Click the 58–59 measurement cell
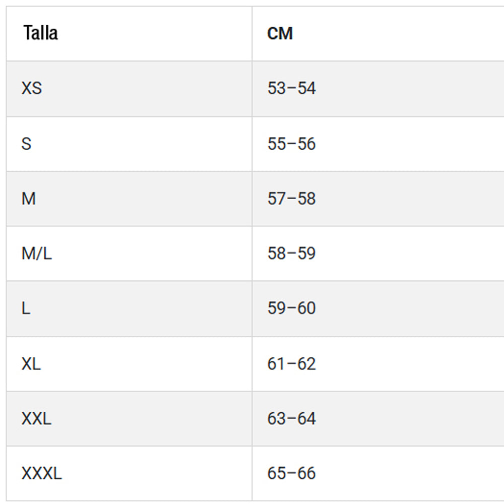504x504 pixels. tap(291, 254)
